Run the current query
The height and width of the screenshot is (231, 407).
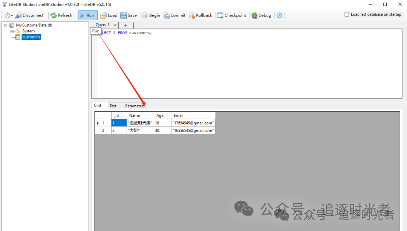click(88, 15)
